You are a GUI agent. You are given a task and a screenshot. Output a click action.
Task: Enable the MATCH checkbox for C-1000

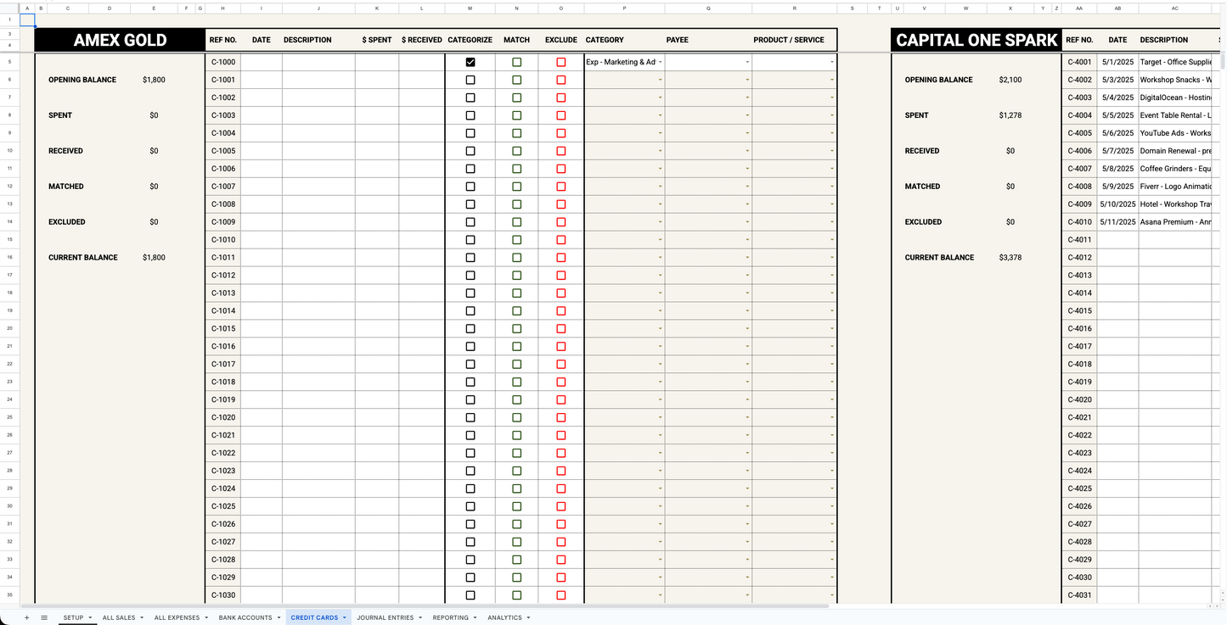pyautogui.click(x=516, y=61)
